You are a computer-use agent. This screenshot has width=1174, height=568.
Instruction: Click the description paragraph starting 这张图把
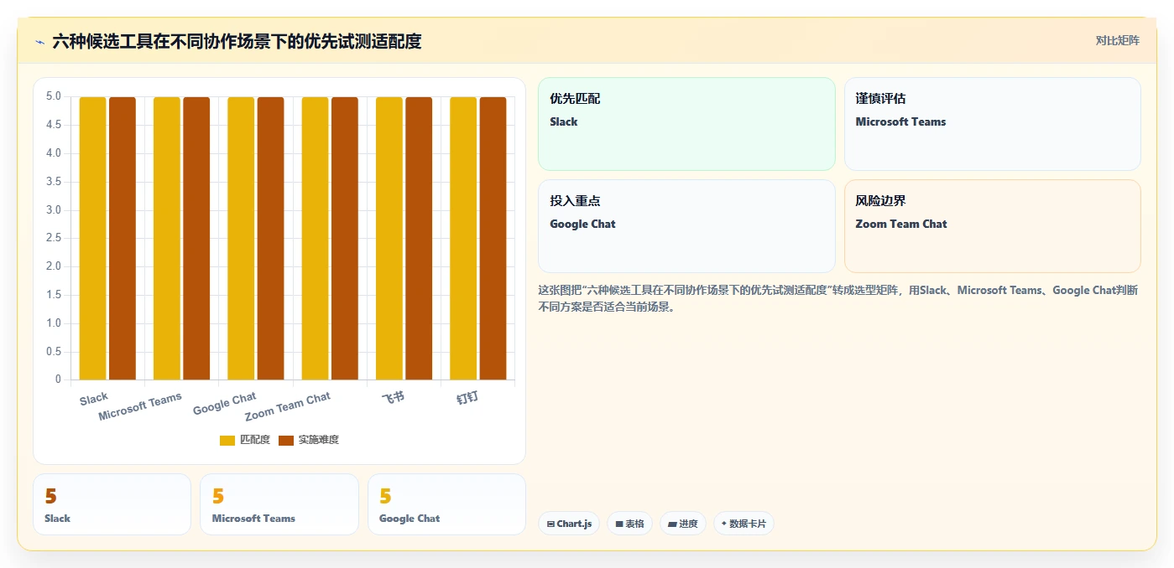click(x=837, y=298)
